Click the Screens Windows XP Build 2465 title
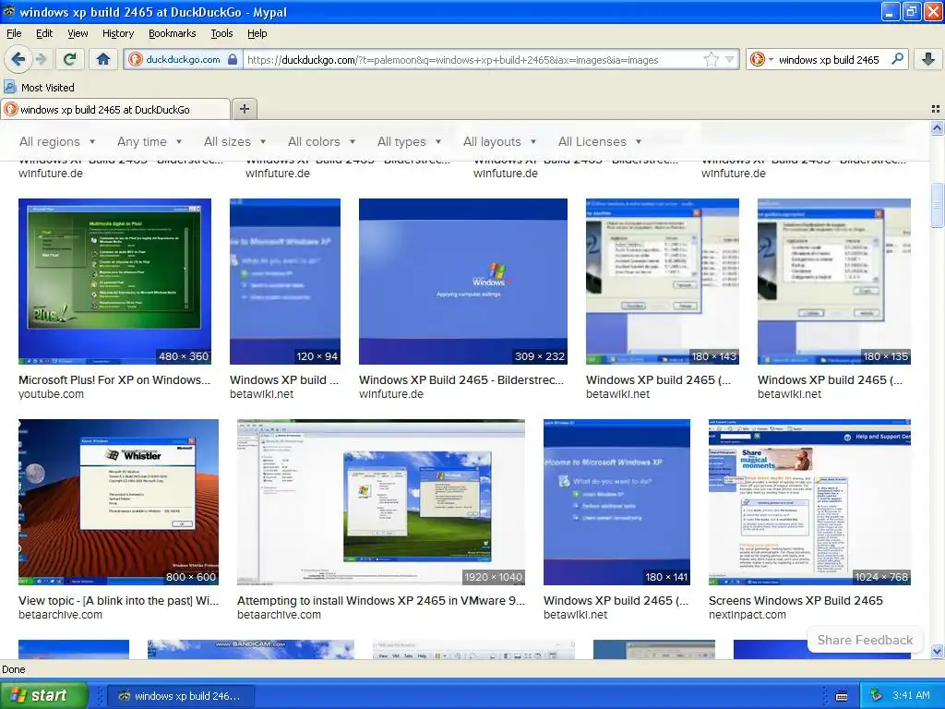945x709 pixels. pos(795,600)
